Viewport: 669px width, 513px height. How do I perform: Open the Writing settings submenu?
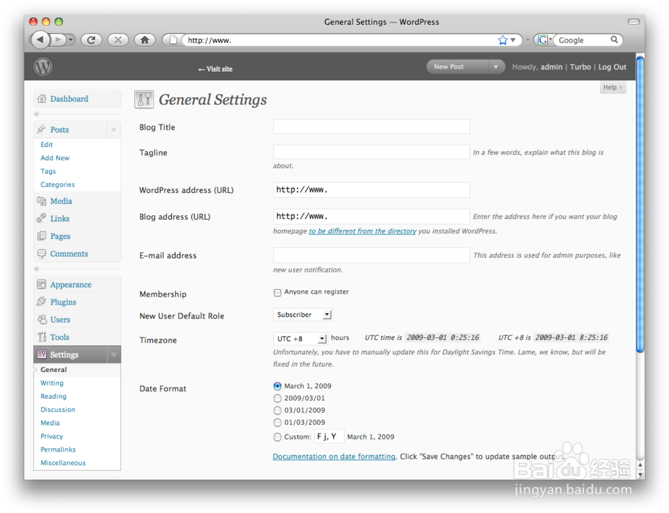click(52, 383)
